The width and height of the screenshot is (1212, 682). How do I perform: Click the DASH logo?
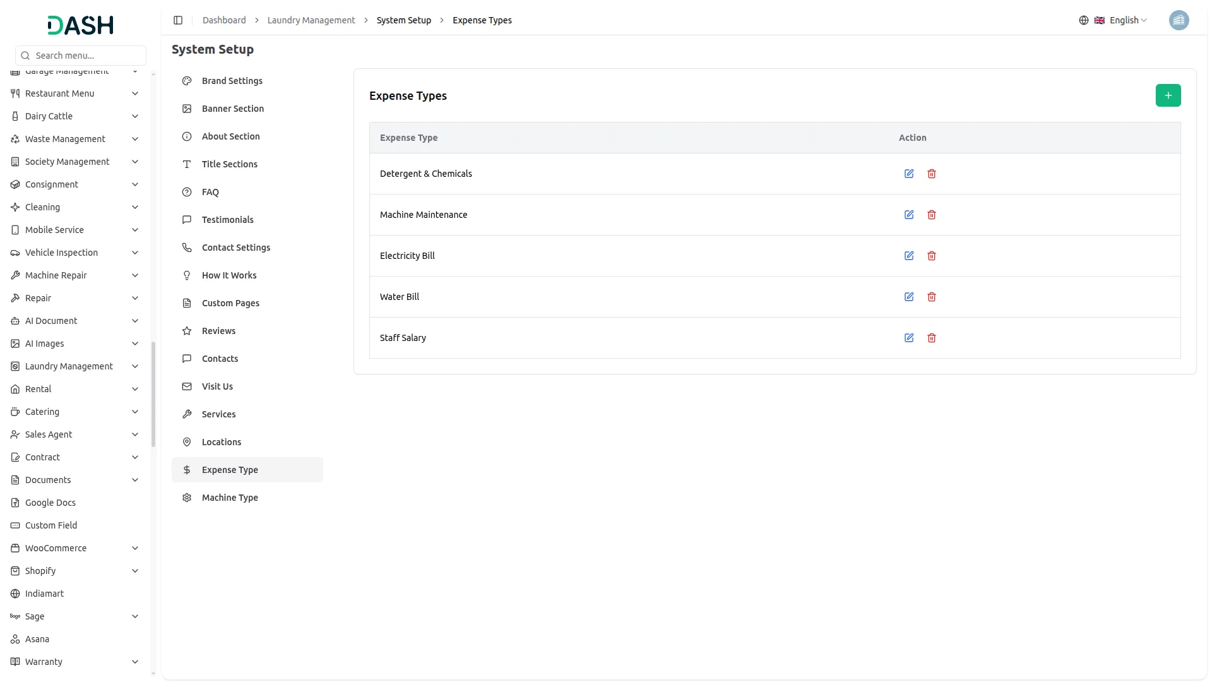pos(81,25)
